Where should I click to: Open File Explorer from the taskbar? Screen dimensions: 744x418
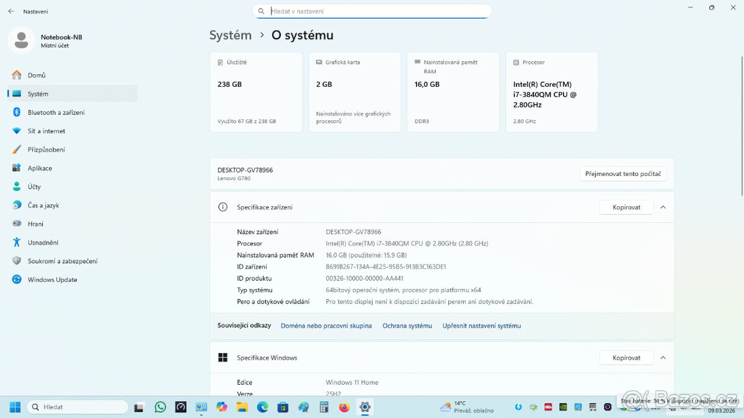pos(242,407)
